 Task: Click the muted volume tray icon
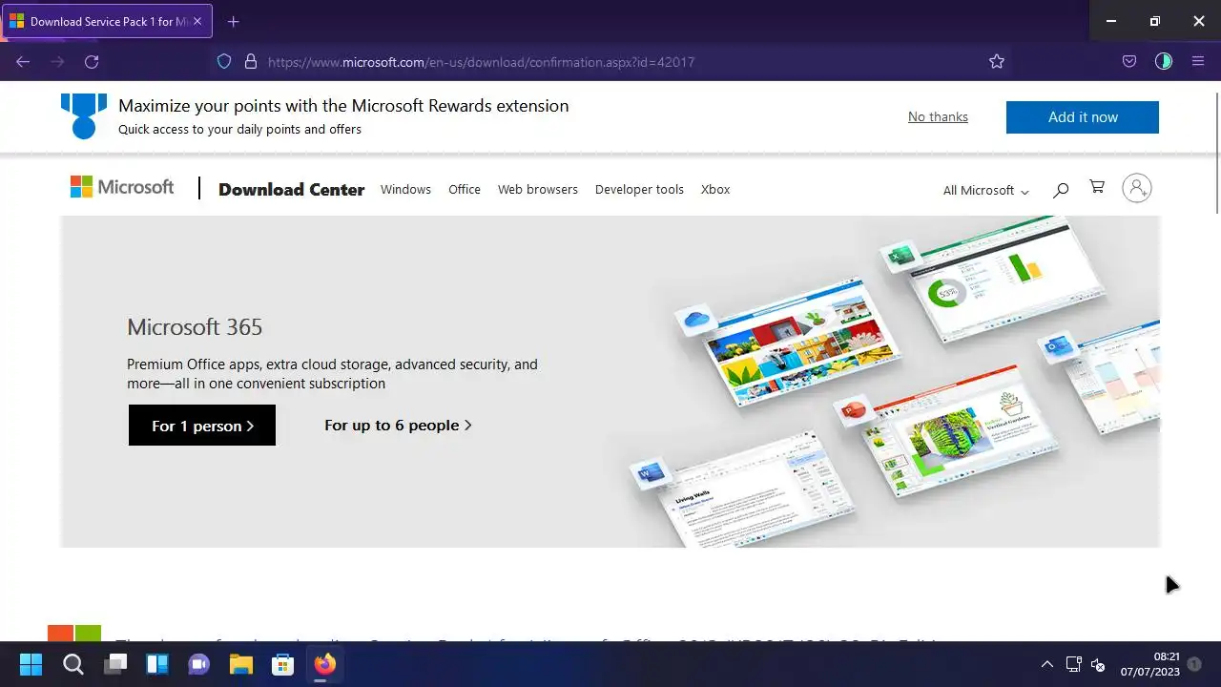tap(1098, 665)
